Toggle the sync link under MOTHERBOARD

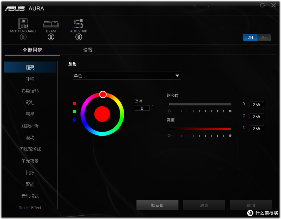pos(23,37)
